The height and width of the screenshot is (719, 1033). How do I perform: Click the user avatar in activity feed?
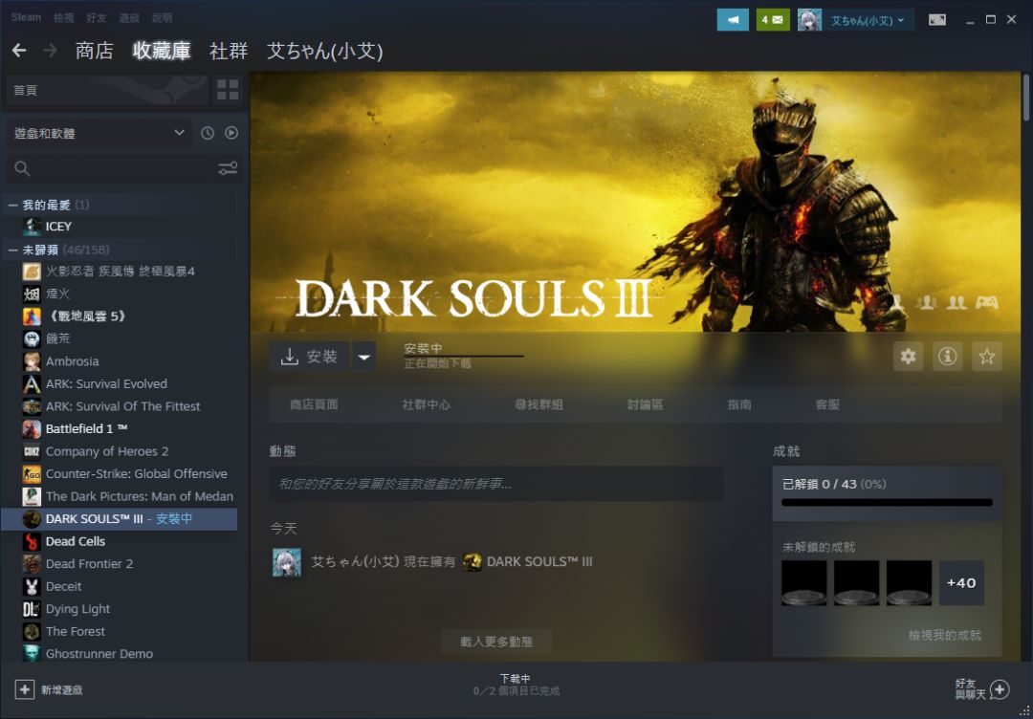pos(287,562)
